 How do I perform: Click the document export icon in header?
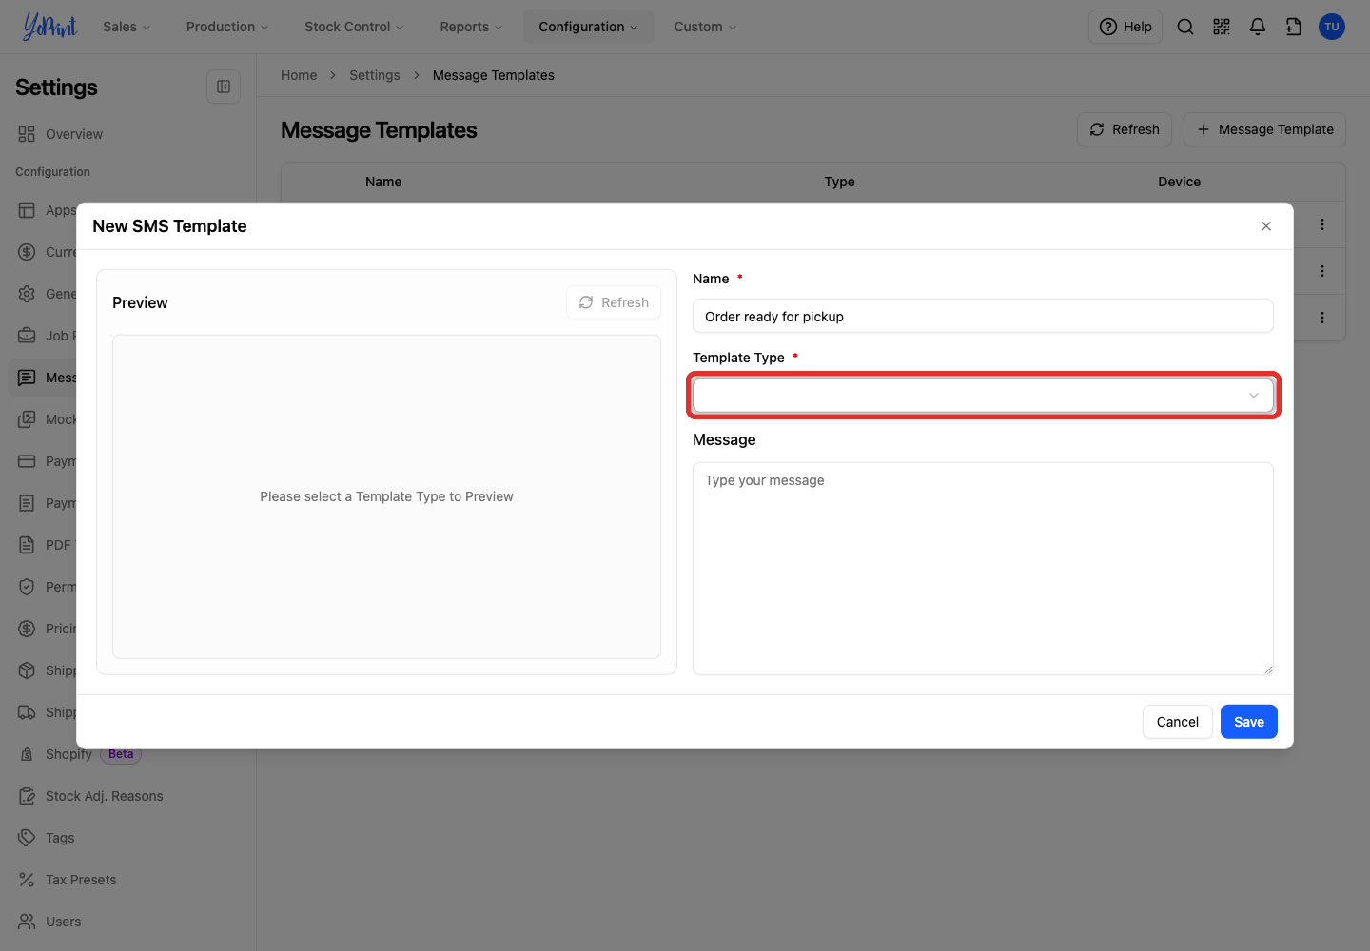(1294, 27)
